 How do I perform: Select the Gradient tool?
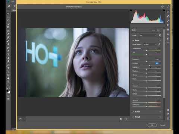click(x=8, y=54)
